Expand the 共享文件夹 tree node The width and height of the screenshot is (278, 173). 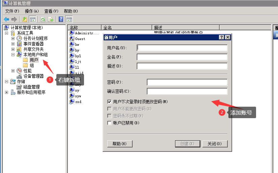[x=13, y=49]
